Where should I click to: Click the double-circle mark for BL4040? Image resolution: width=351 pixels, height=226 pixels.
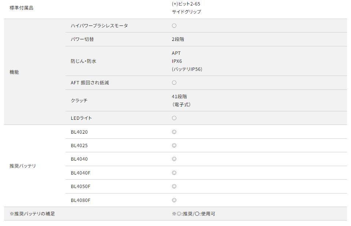[x=174, y=159]
